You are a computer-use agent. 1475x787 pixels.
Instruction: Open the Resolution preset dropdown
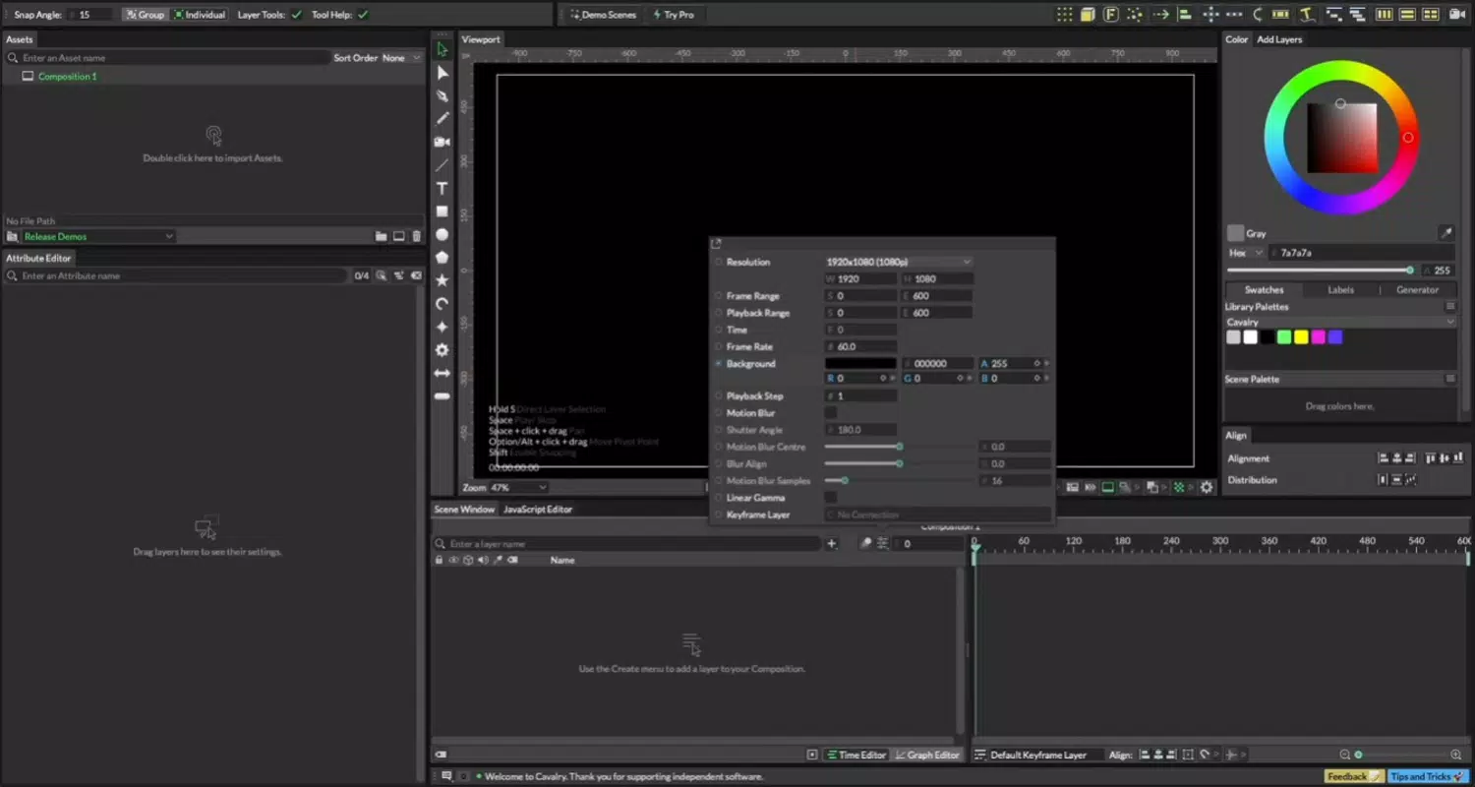pos(899,262)
